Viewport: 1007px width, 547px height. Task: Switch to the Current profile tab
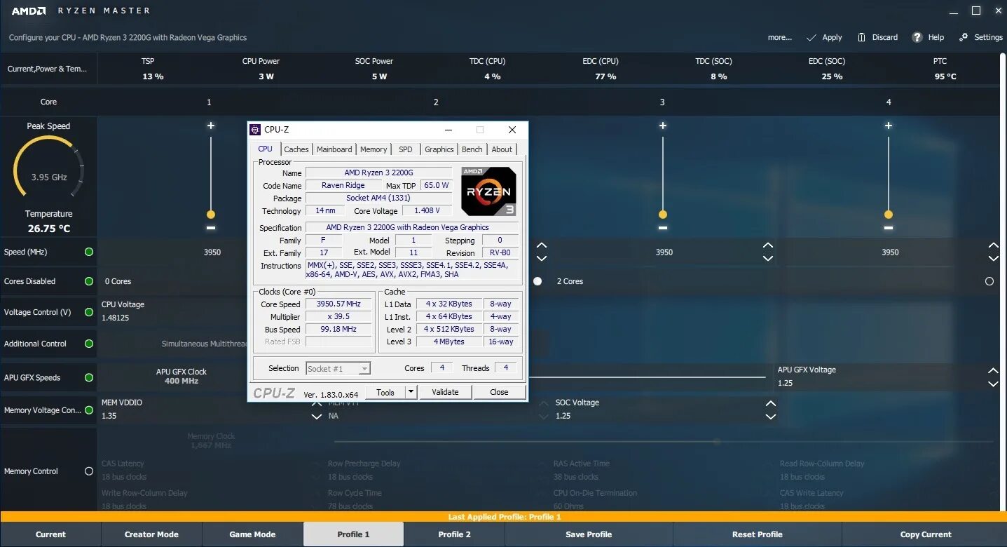[x=50, y=534]
